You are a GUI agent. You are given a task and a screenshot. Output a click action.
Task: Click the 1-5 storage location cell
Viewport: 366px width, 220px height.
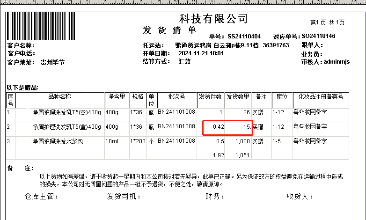[x=278, y=141]
